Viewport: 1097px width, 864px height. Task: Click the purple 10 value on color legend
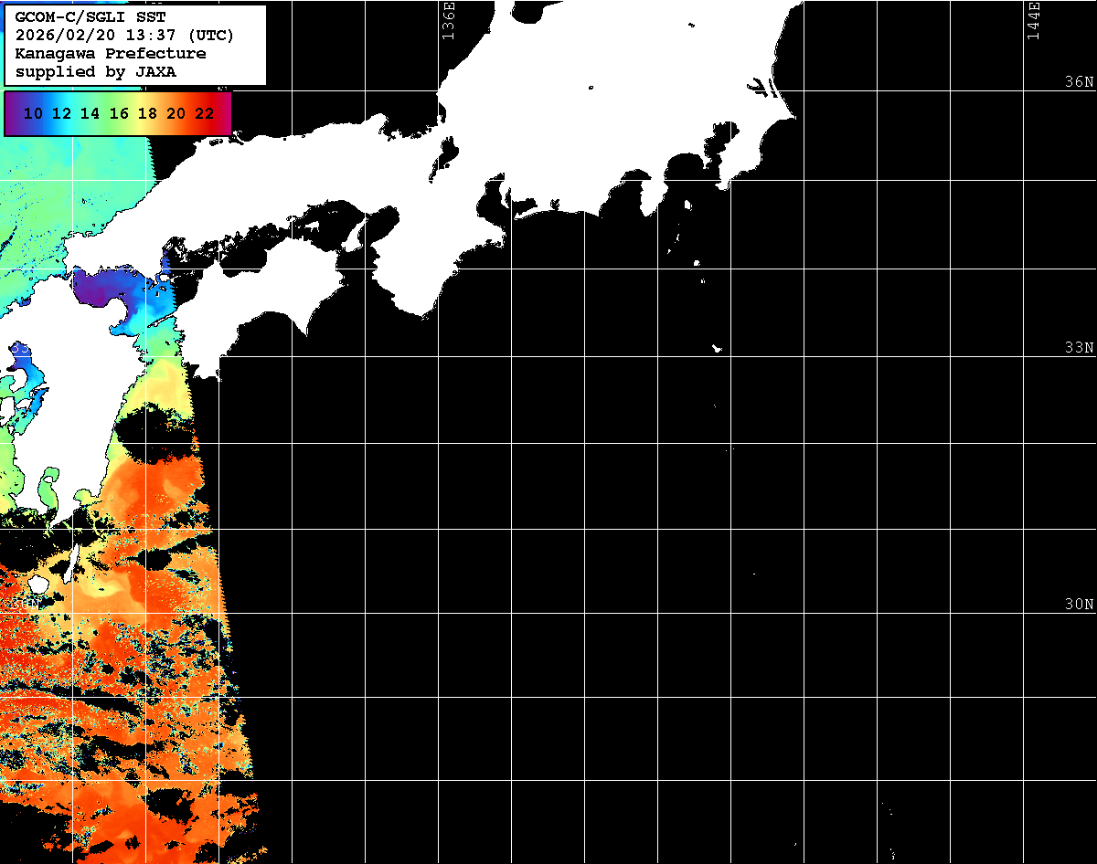33,114
